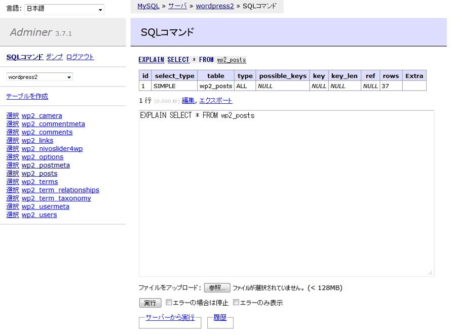Screen dimensions: 456x335
Task: Click the エクスポート export link
Action: (215, 100)
